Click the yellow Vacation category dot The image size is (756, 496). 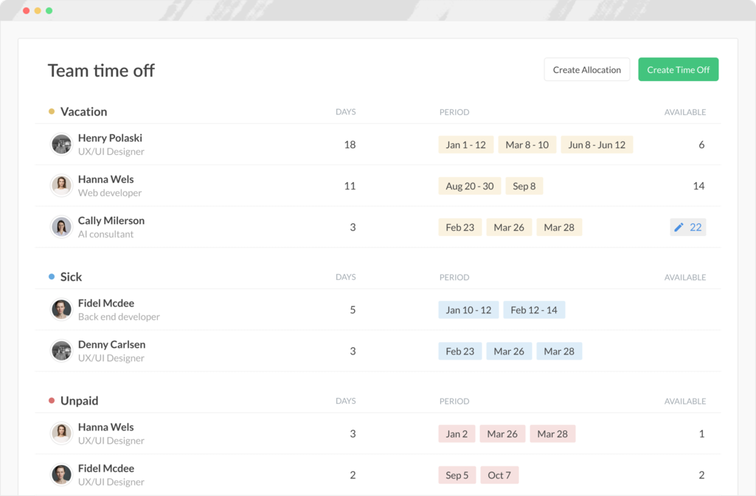pos(52,112)
